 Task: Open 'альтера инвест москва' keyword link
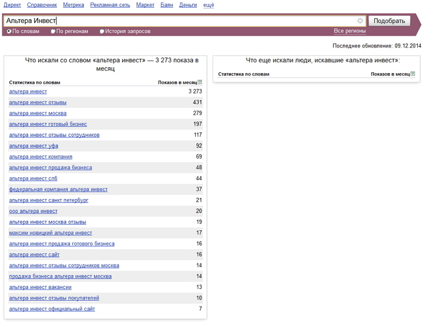click(x=37, y=113)
